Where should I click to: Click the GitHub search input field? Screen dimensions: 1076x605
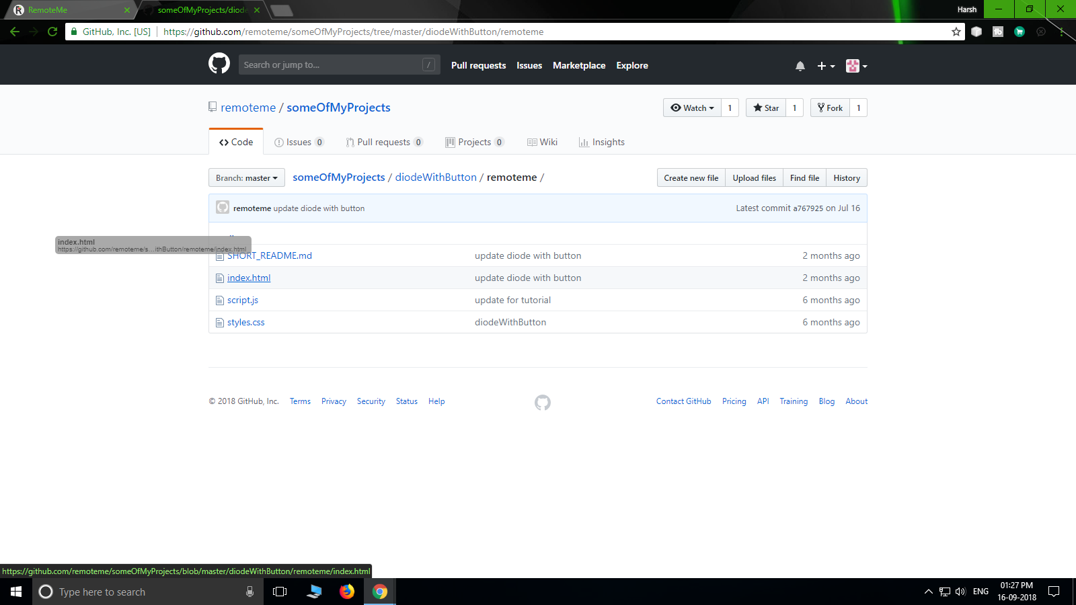click(340, 65)
